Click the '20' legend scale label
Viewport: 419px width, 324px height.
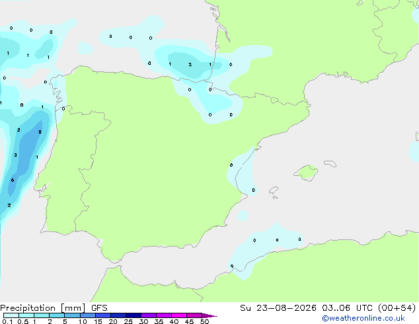pyautogui.click(x=113, y=321)
